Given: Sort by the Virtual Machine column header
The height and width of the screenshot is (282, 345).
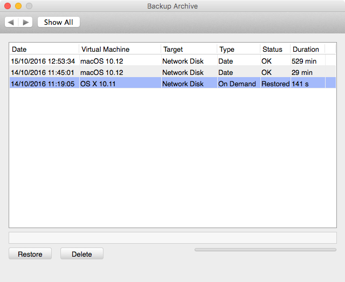Looking at the screenshot, I should click(120, 49).
